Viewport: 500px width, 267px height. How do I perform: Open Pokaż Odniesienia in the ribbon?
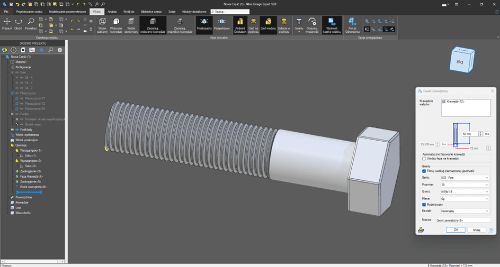coord(352,24)
